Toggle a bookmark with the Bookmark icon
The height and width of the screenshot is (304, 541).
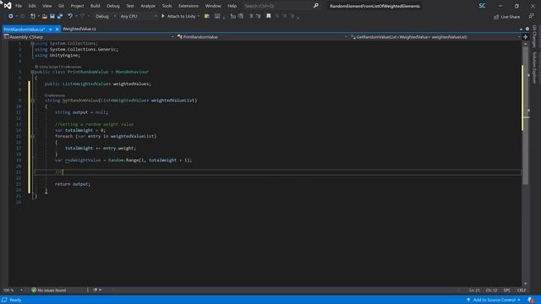coord(269,16)
